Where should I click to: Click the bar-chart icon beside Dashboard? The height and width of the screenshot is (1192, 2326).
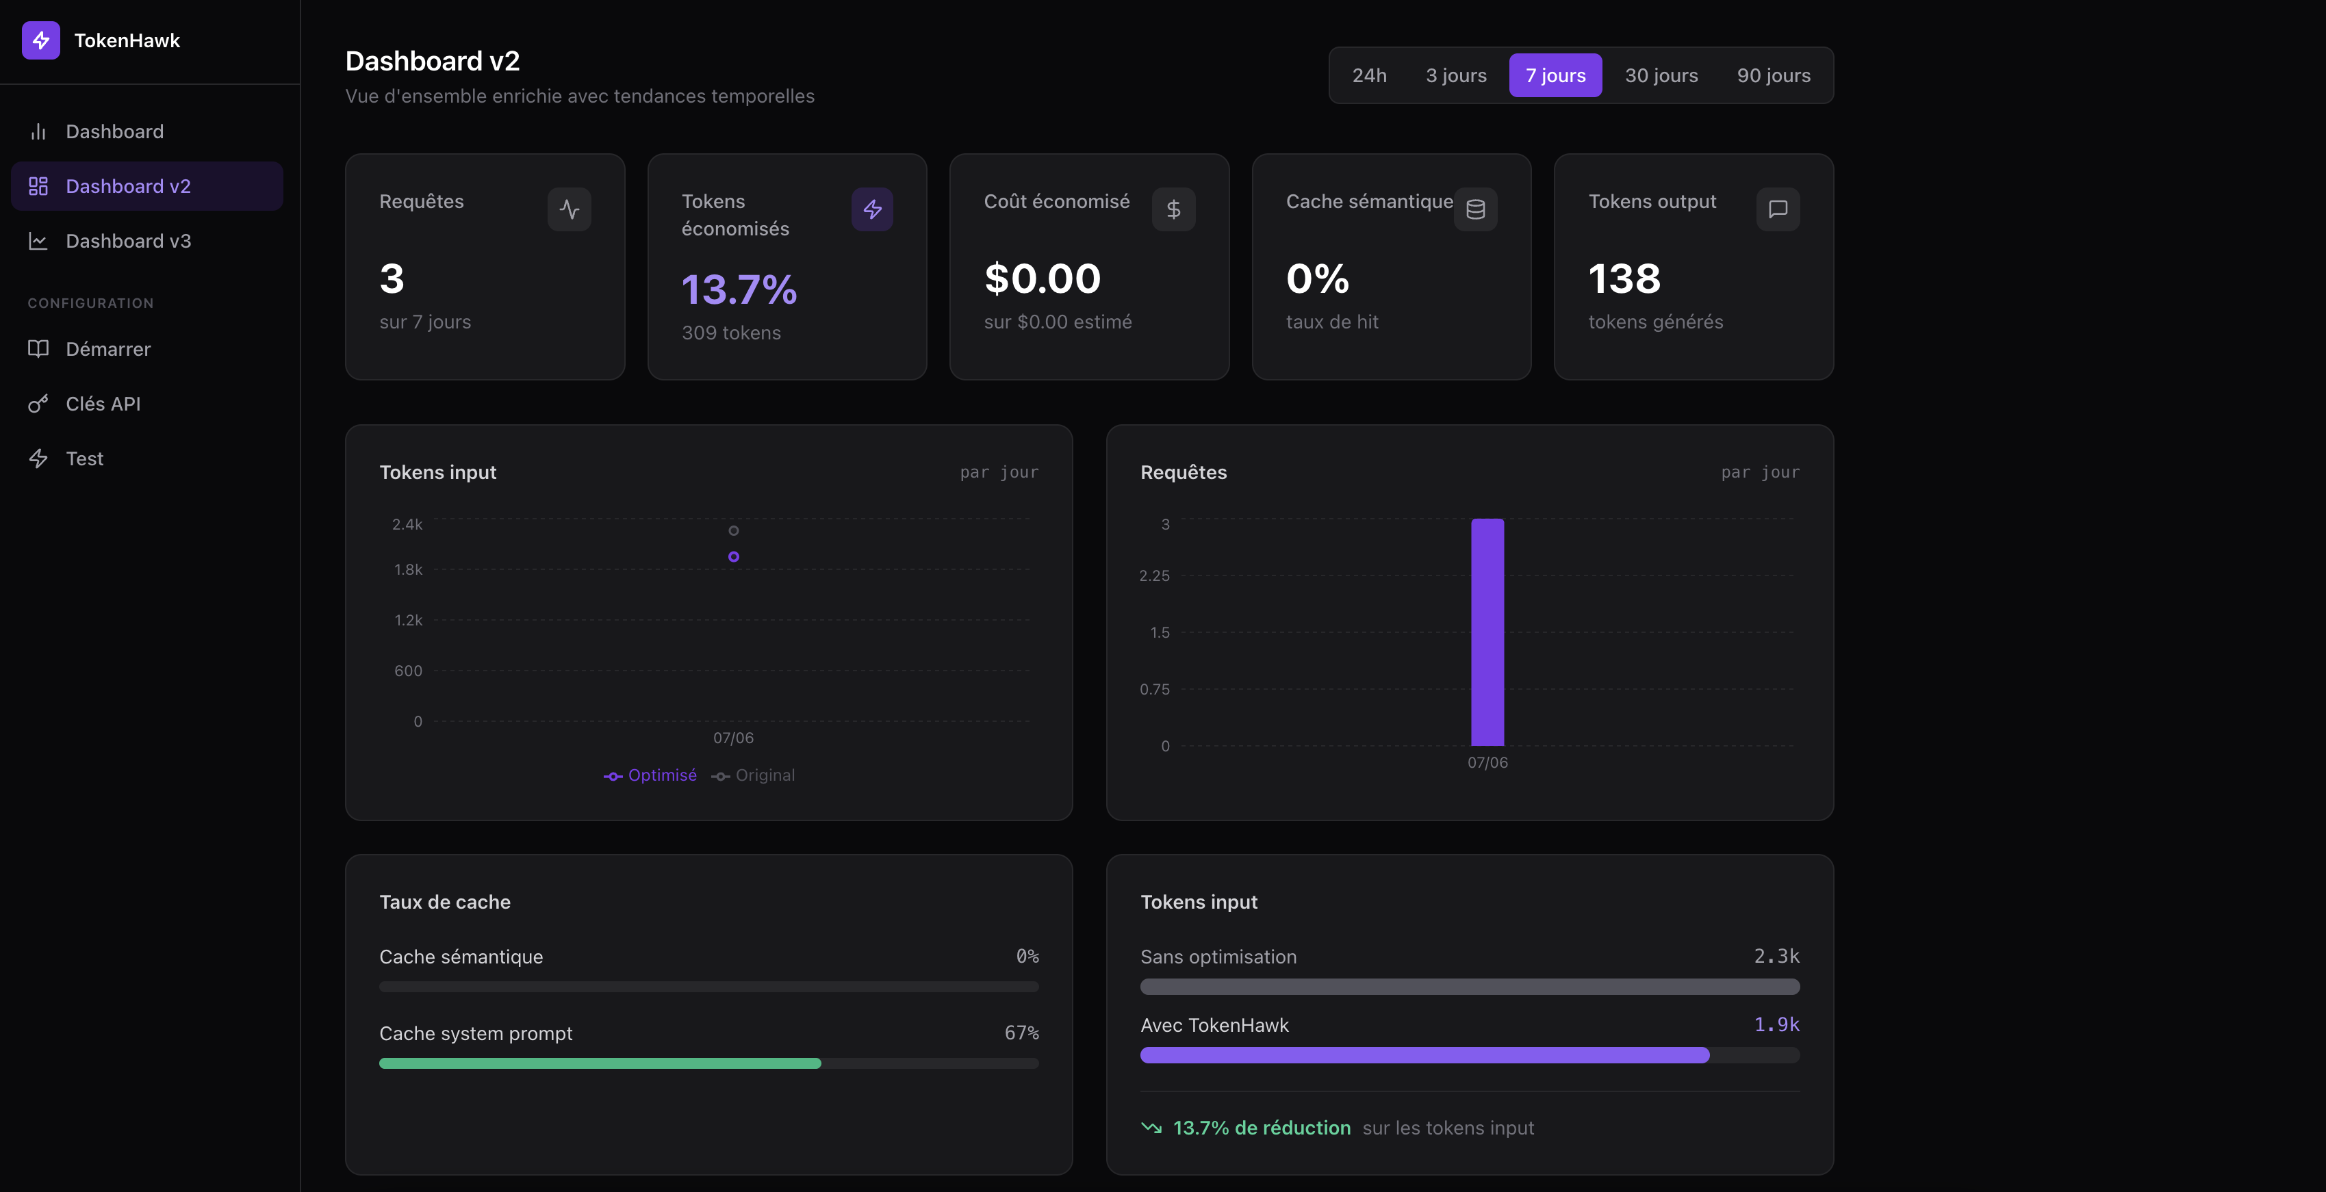click(38, 132)
